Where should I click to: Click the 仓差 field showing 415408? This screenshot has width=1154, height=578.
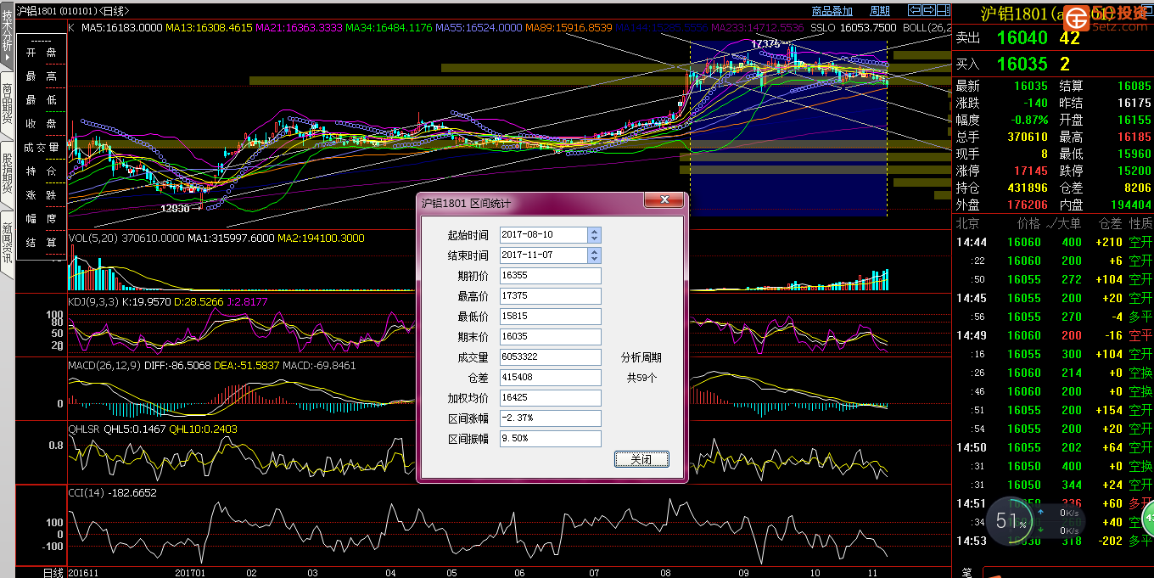(x=550, y=377)
